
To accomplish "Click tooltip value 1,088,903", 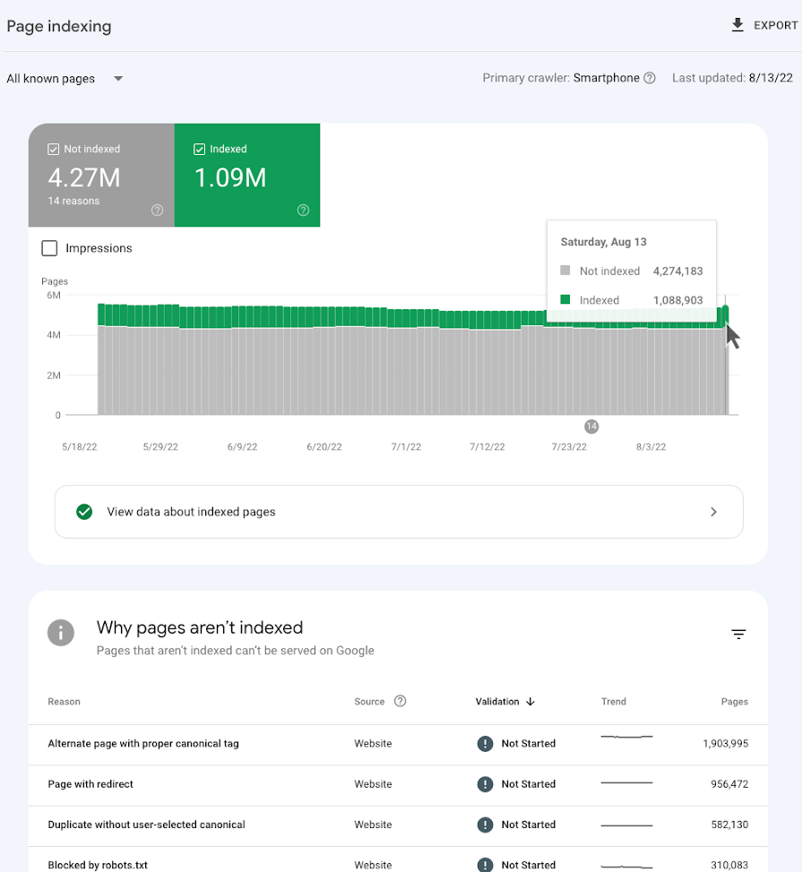I will pos(677,300).
